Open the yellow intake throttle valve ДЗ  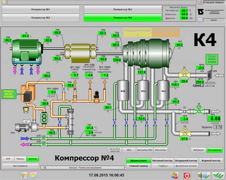[185, 75]
